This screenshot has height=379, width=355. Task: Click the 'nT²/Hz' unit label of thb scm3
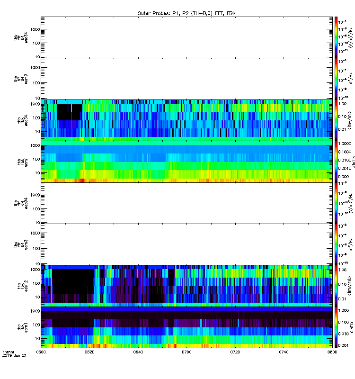coord(351,79)
